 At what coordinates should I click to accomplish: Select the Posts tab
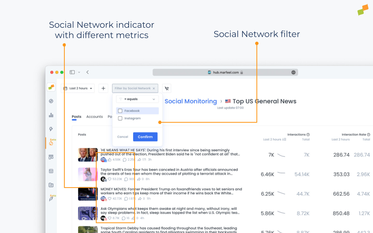pos(76,116)
